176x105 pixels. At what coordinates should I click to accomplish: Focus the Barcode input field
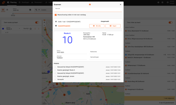coord(88,10)
